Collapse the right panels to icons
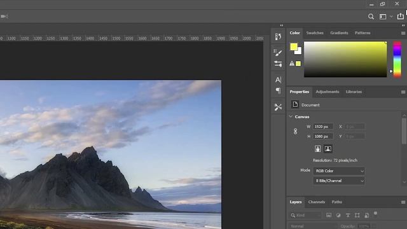The image size is (407, 229). (403, 25)
